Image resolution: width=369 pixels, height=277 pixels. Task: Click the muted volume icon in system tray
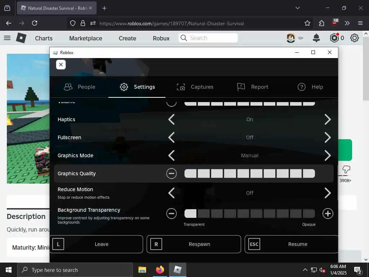[x=323, y=270]
